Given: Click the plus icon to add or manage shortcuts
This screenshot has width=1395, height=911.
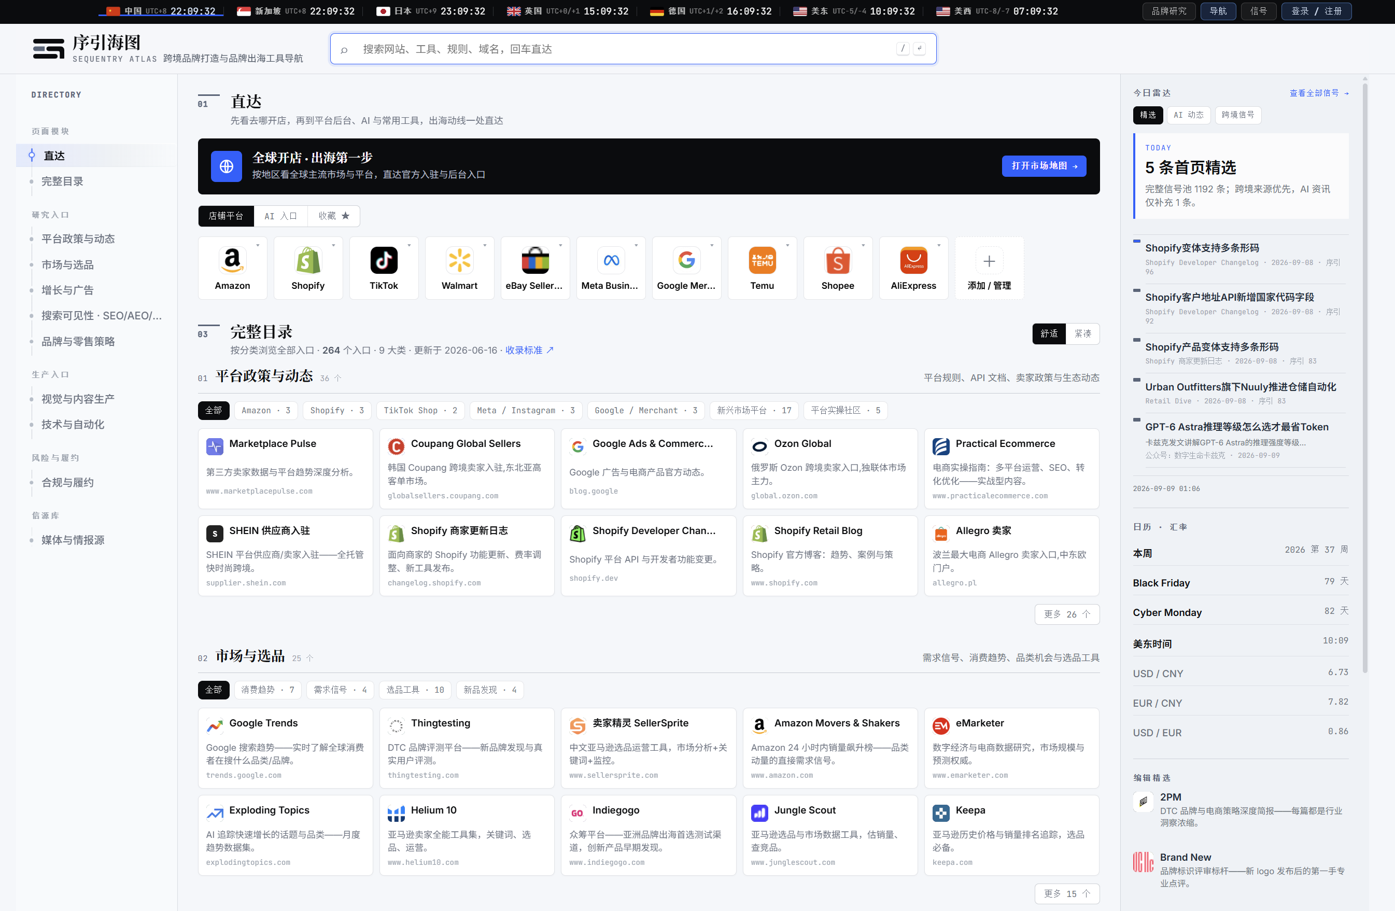Looking at the screenshot, I should click(989, 261).
